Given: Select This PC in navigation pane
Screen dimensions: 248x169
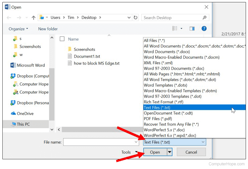Looking at the screenshot, I should [26, 124].
